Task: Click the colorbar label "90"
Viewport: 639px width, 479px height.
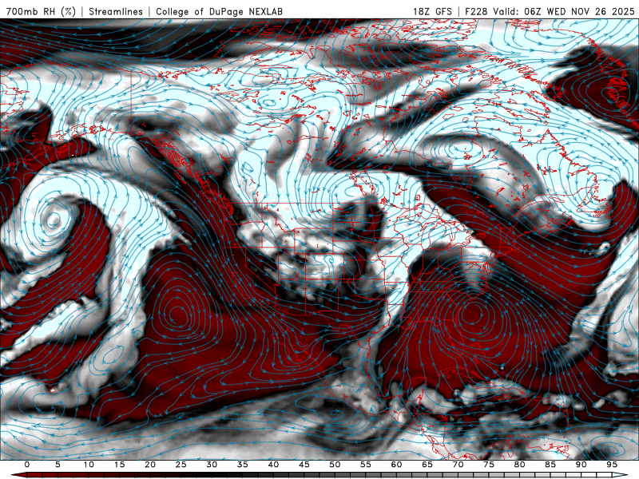Action: [x=581, y=465]
